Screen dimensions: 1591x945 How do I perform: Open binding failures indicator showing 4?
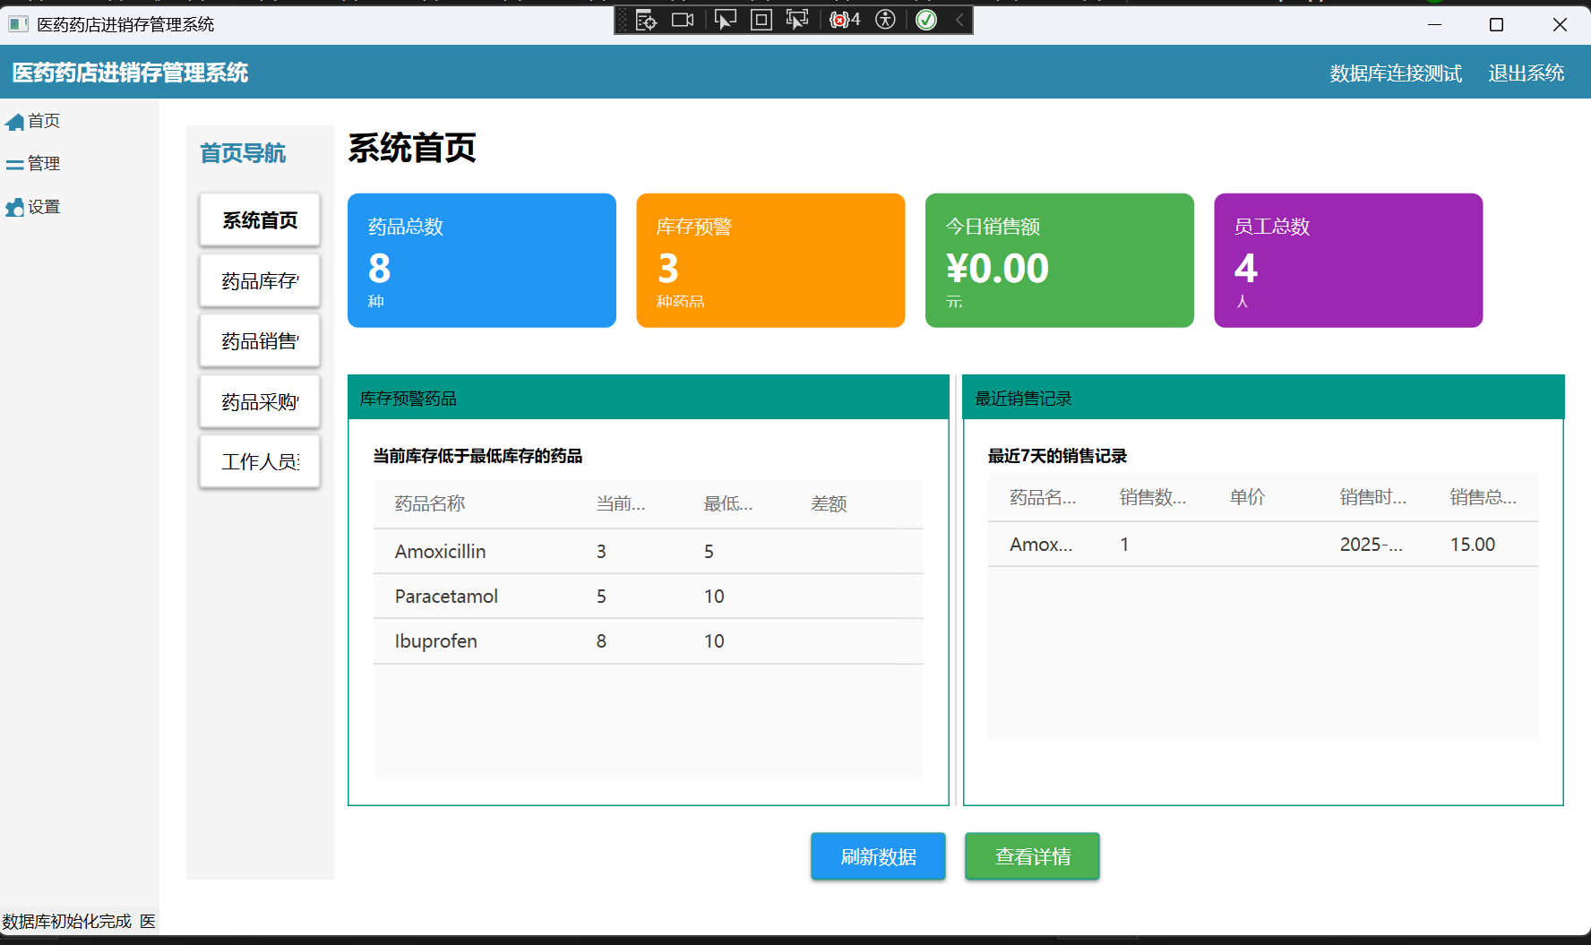(844, 20)
